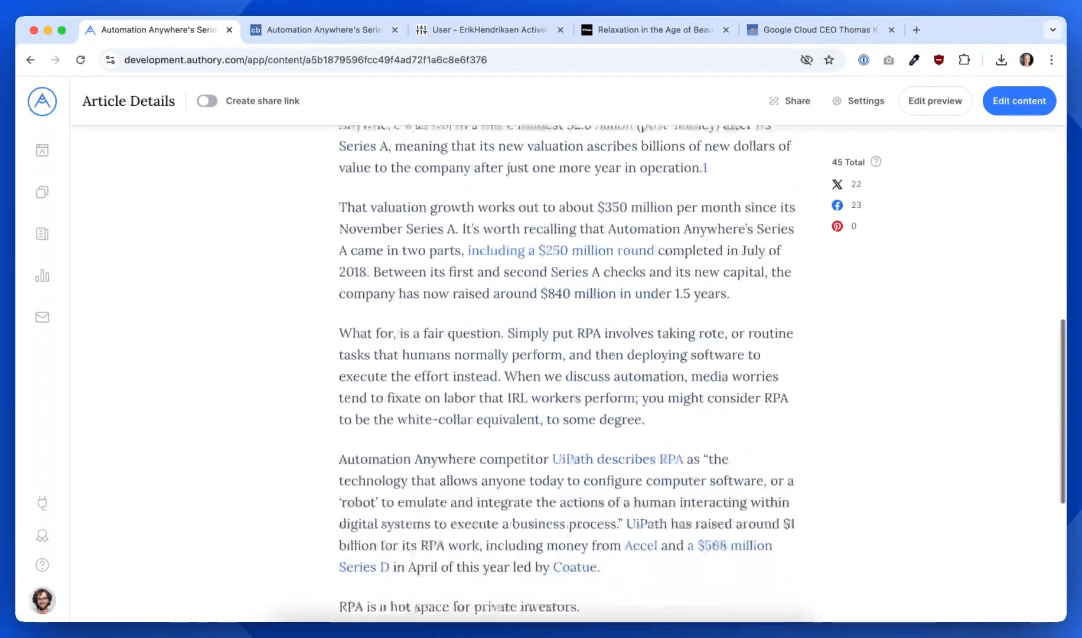Click the user profile avatar in sidebar

click(42, 600)
